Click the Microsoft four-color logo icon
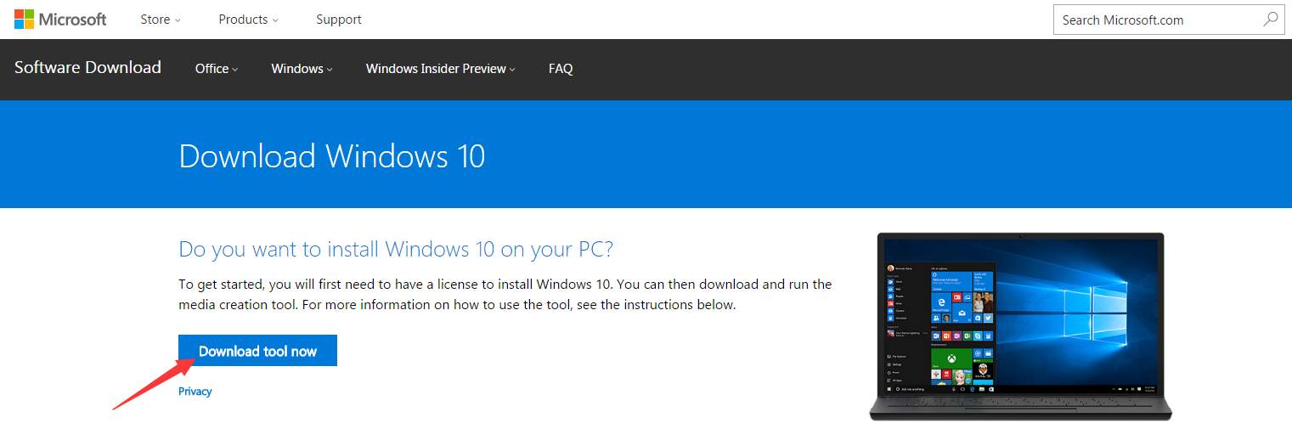The width and height of the screenshot is (1292, 440). [25, 20]
